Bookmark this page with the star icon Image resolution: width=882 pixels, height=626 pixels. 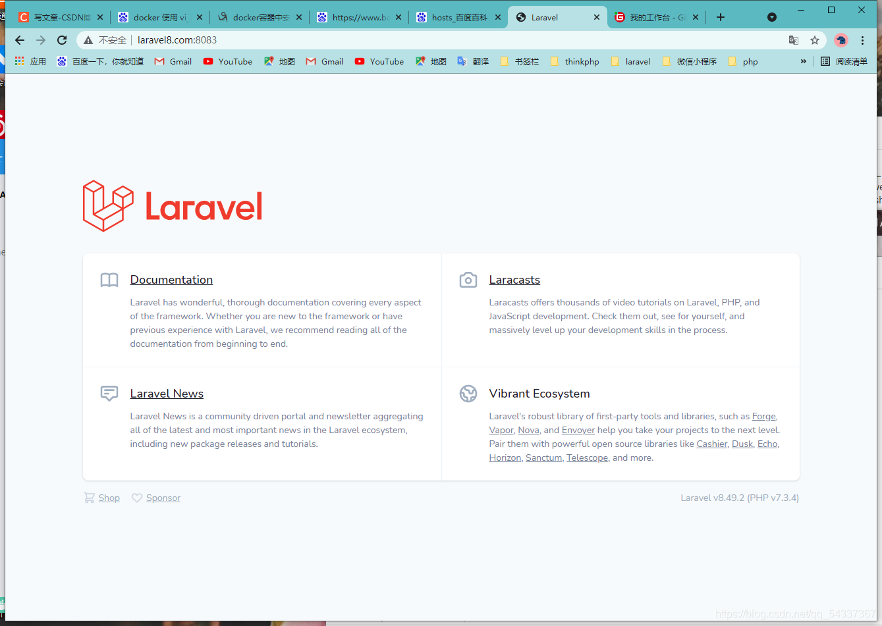815,40
